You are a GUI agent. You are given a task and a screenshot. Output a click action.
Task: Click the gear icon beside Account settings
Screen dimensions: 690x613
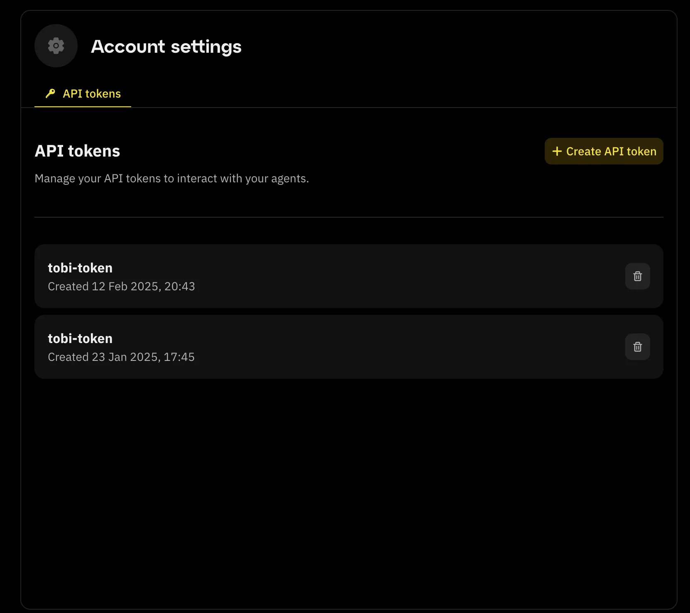tap(56, 46)
